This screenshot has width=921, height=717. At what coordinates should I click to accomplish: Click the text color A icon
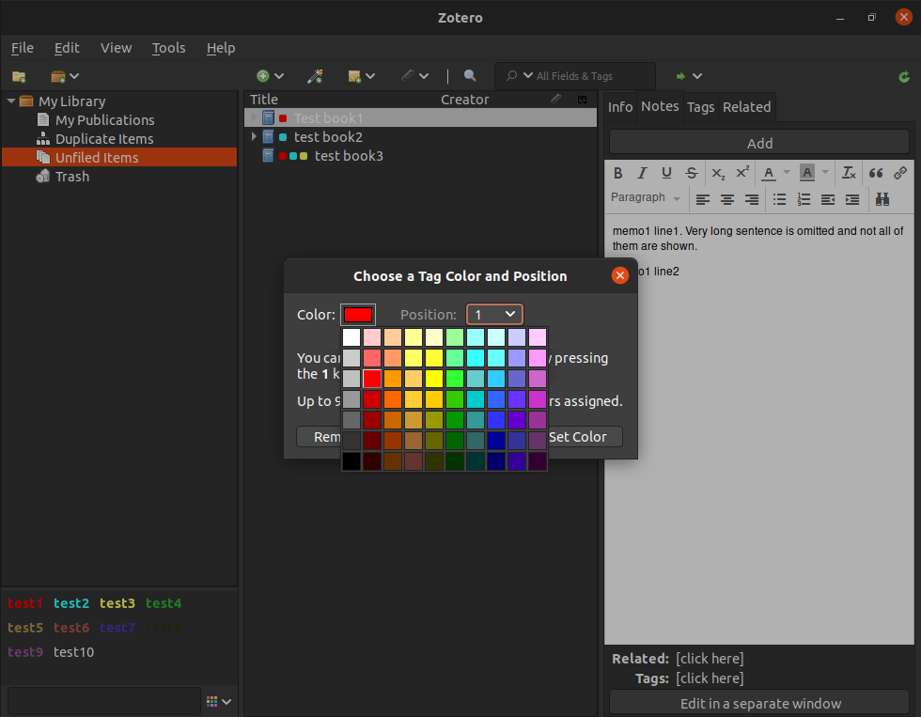point(769,173)
